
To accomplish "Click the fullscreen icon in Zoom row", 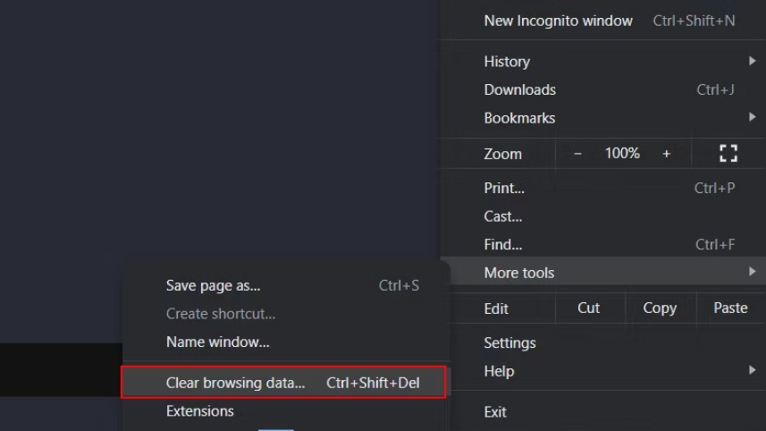I will pos(728,154).
